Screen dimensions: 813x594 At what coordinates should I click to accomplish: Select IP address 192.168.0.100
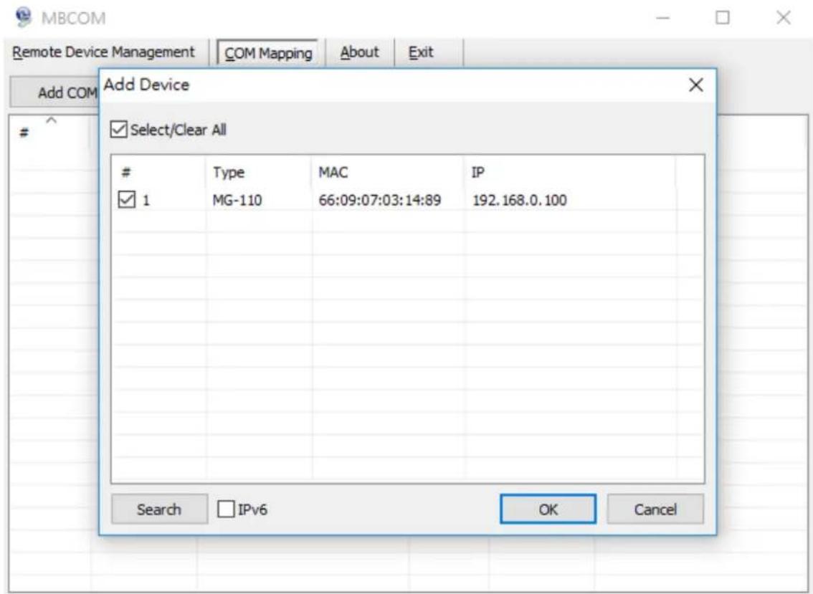pyautogui.click(x=519, y=200)
